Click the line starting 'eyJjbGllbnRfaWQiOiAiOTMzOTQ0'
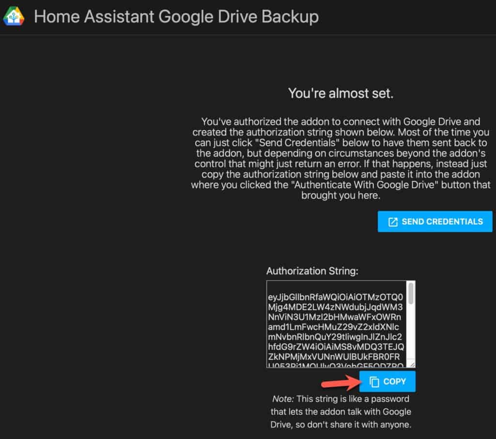The width and height of the screenshot is (496, 439). click(x=335, y=297)
